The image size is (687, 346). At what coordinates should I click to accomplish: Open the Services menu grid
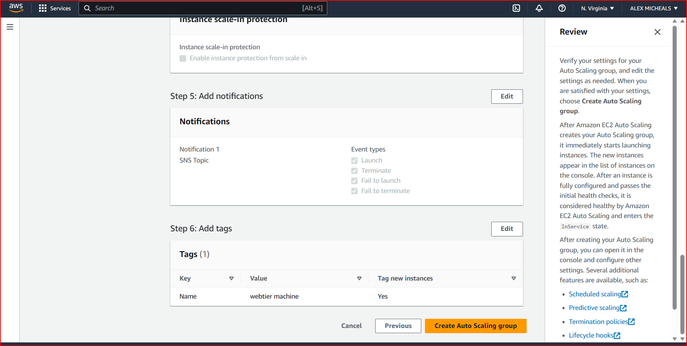pyautogui.click(x=43, y=8)
